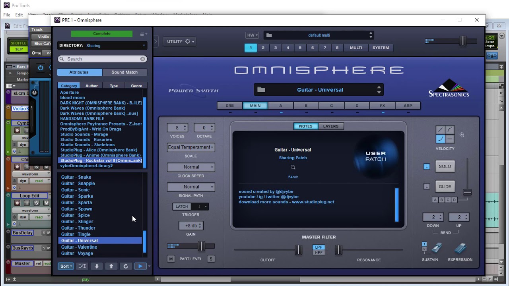The height and width of the screenshot is (286, 509).
Task: Open Pro Tools File menu
Action: [x=7, y=15]
